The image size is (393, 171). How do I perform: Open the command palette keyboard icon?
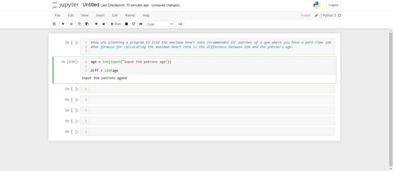(x=180, y=24)
